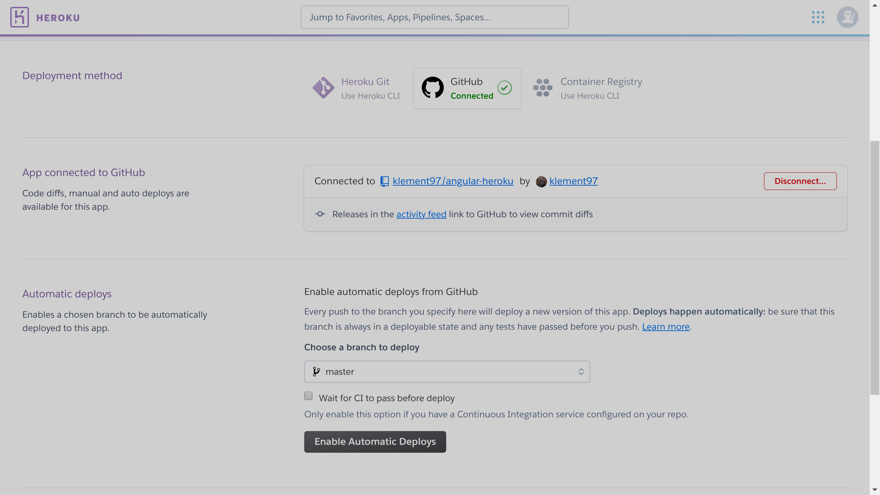
Task: Follow the activity feed link
Action: pyautogui.click(x=421, y=214)
